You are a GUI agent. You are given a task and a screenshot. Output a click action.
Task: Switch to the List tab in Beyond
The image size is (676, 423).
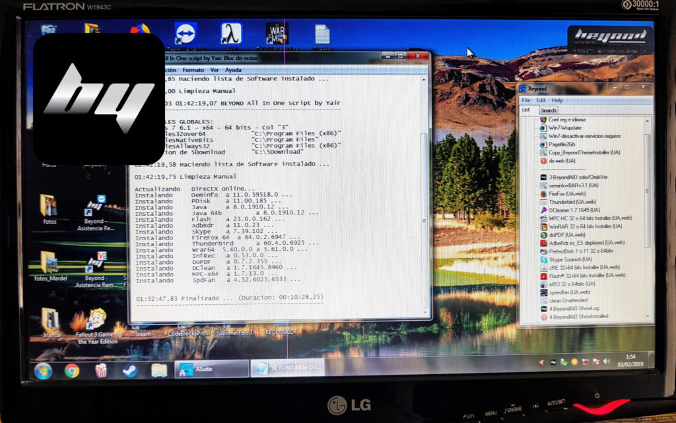[526, 110]
